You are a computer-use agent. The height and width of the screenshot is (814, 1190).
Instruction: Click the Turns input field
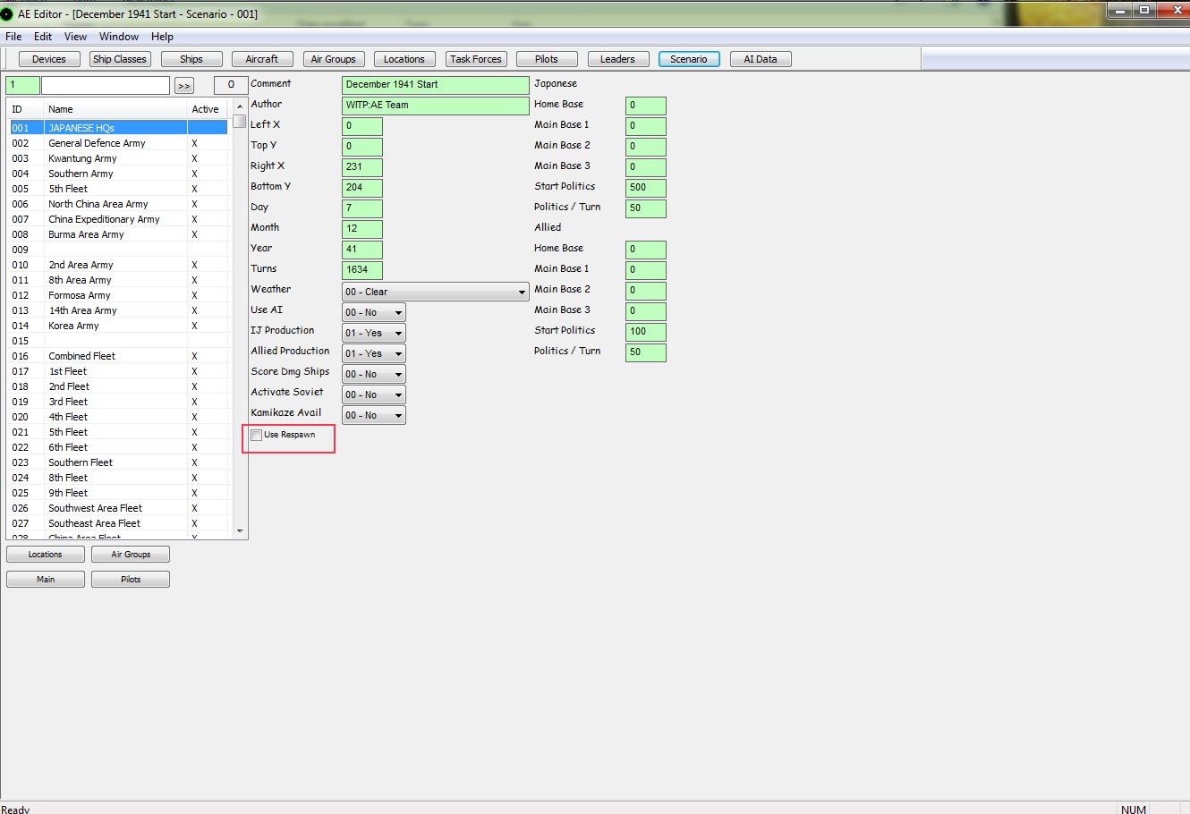pyautogui.click(x=362, y=270)
